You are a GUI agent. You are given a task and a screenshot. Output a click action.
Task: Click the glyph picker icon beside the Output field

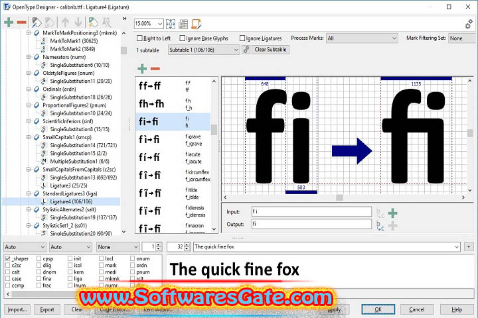click(x=380, y=226)
